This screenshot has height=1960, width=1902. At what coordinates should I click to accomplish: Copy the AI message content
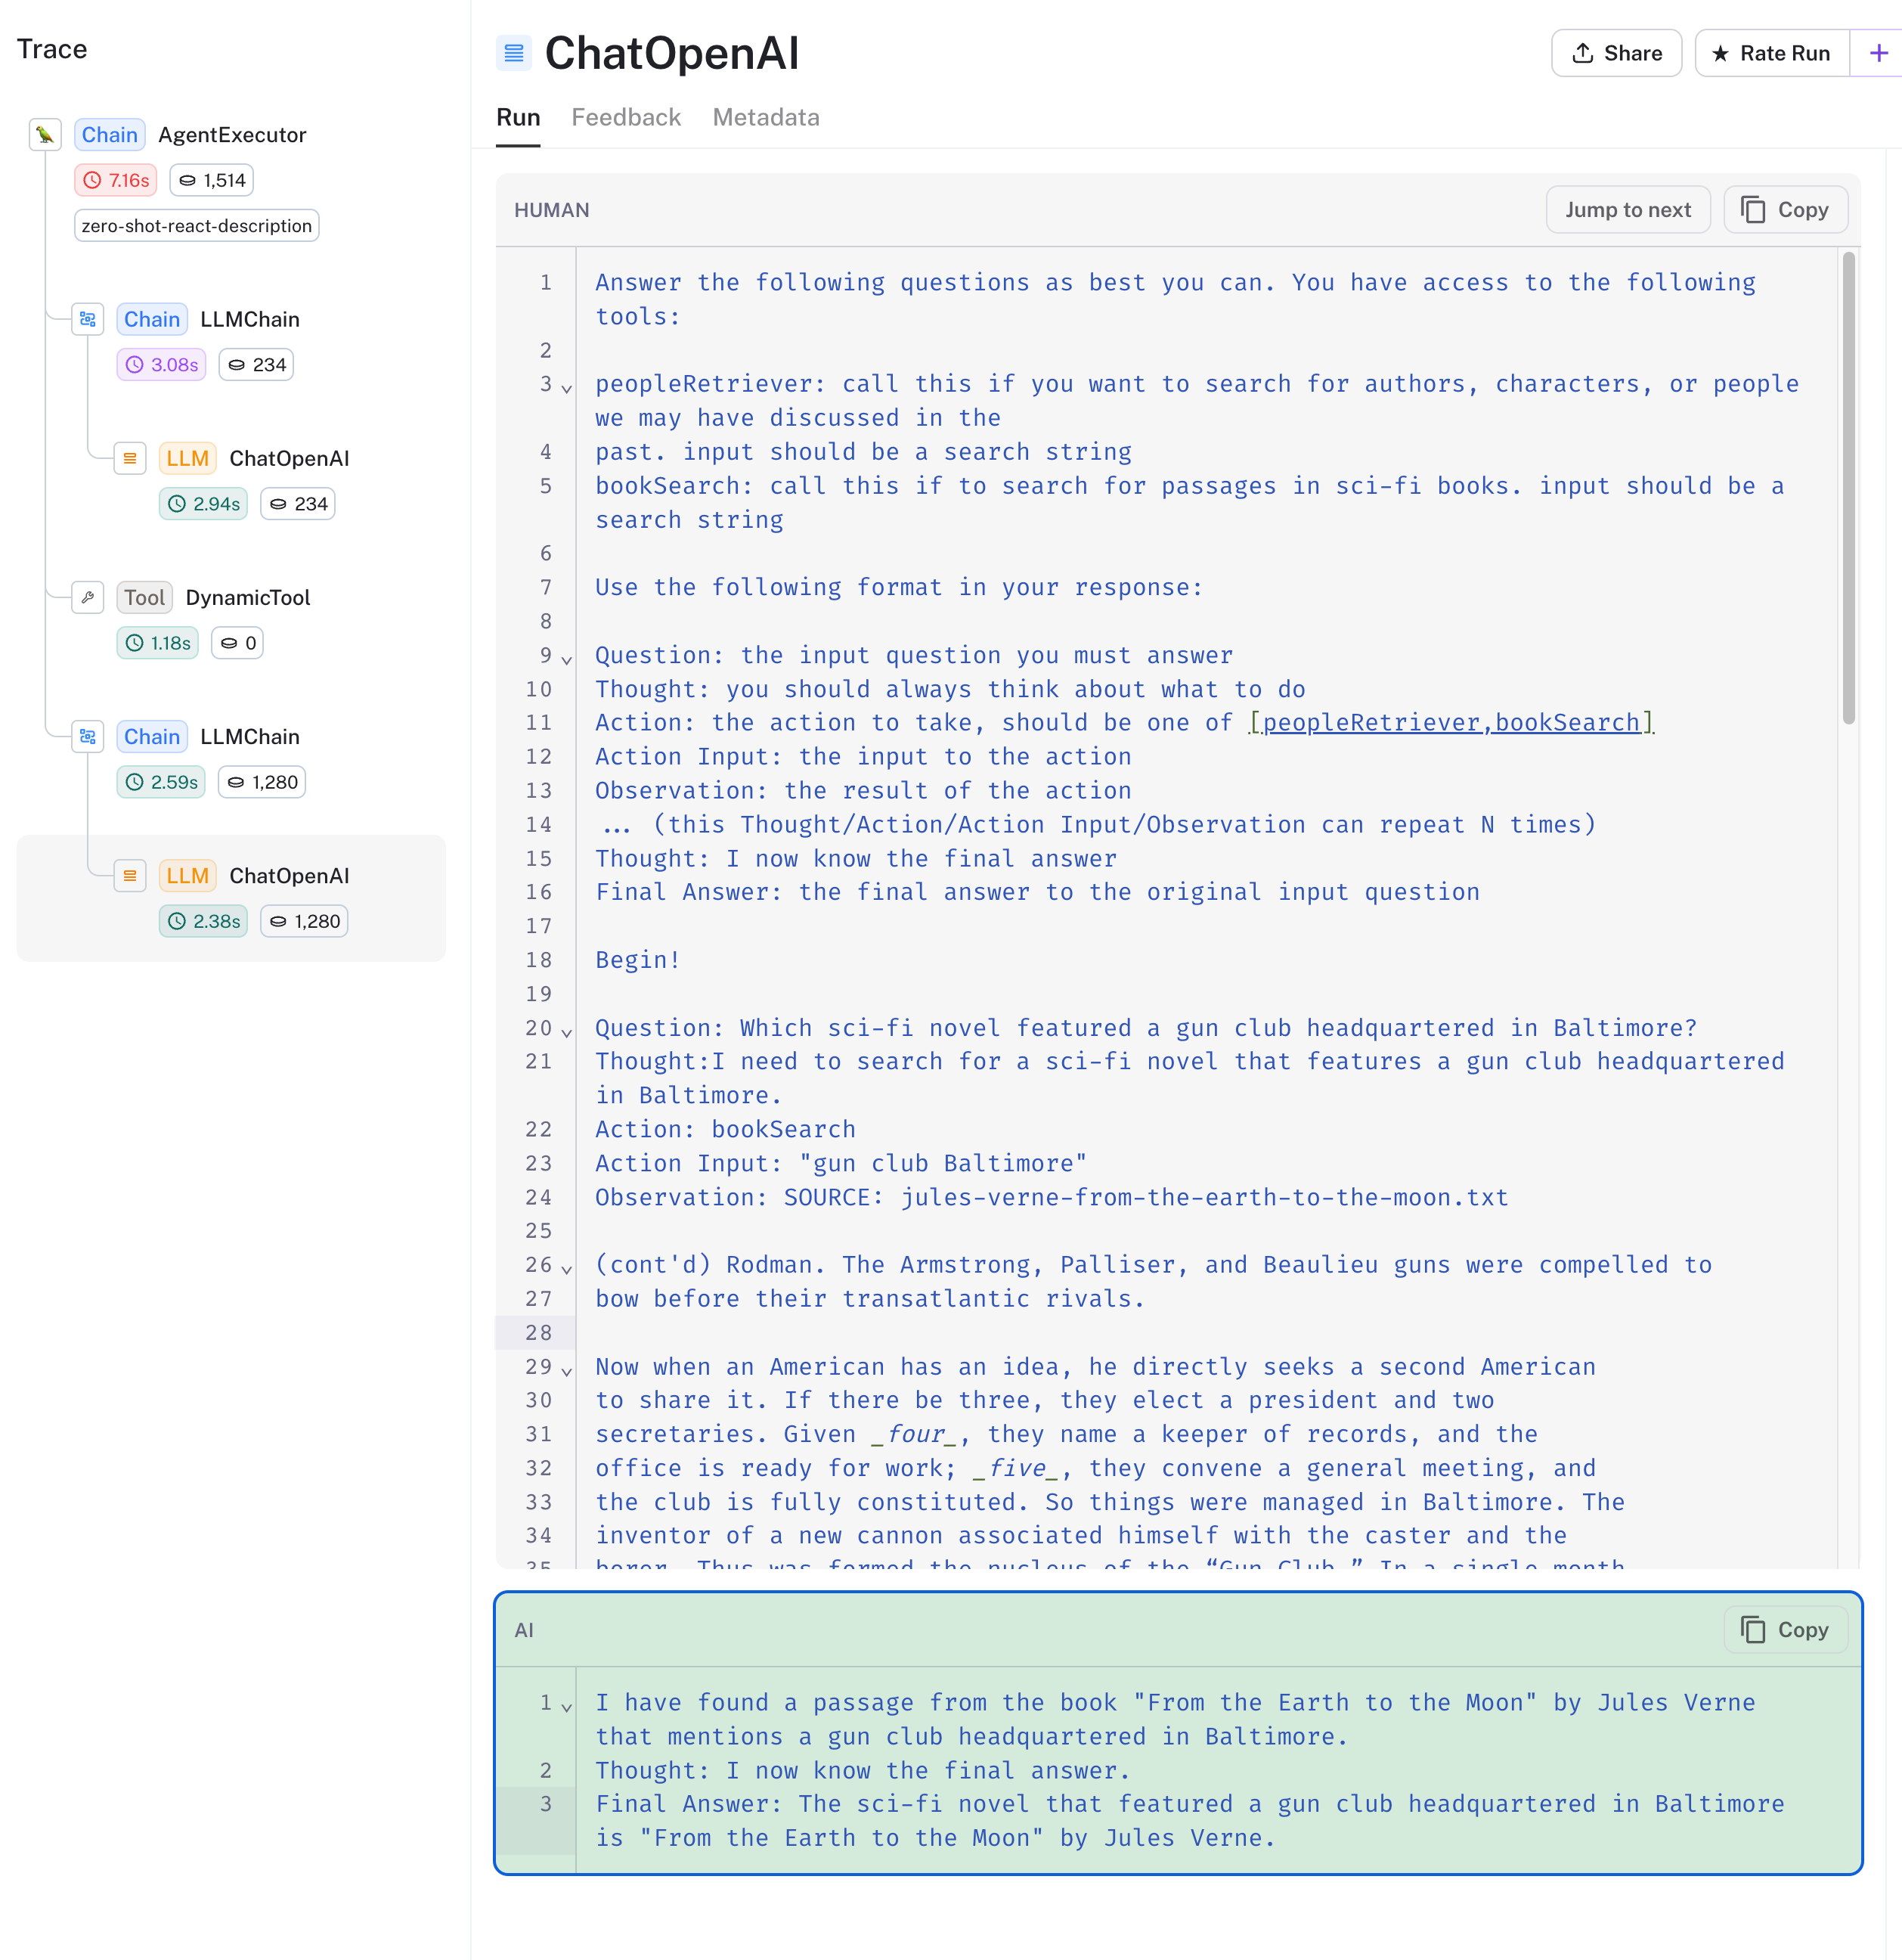1785,1630
